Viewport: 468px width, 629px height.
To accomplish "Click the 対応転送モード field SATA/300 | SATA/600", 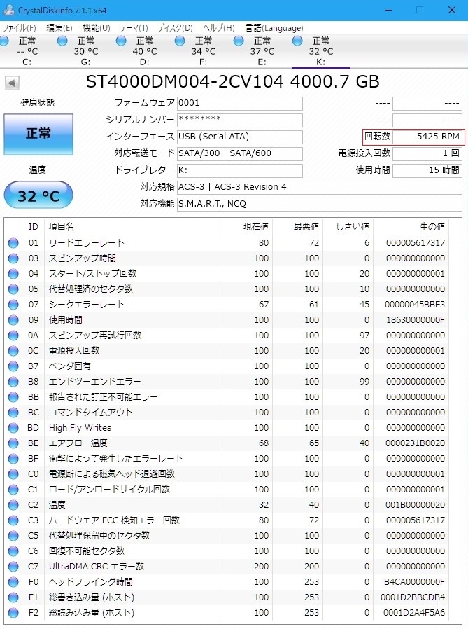I will click(x=240, y=153).
